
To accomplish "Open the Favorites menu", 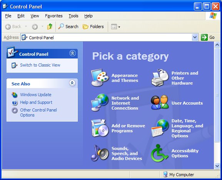I will (53, 16).
